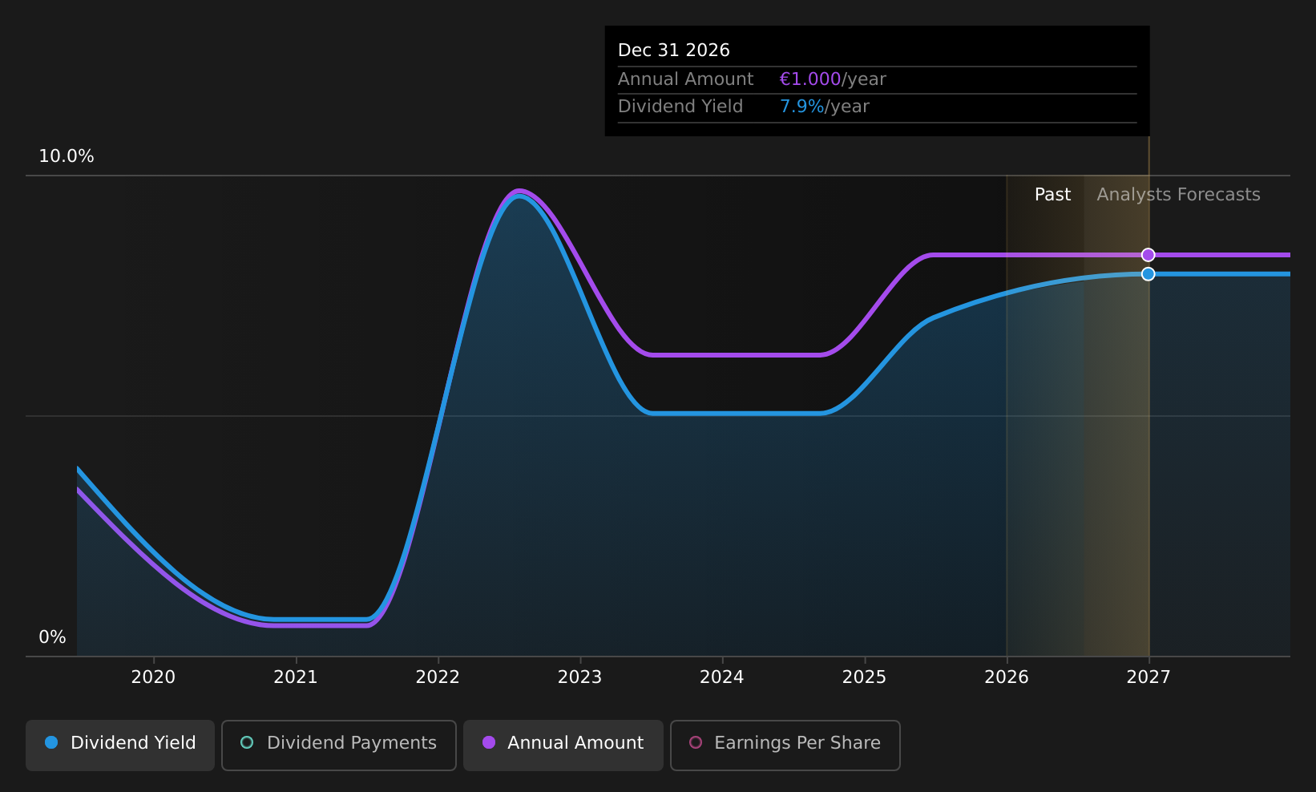
Task: Click the pink Earnings Per Share circle
Action: tap(696, 742)
